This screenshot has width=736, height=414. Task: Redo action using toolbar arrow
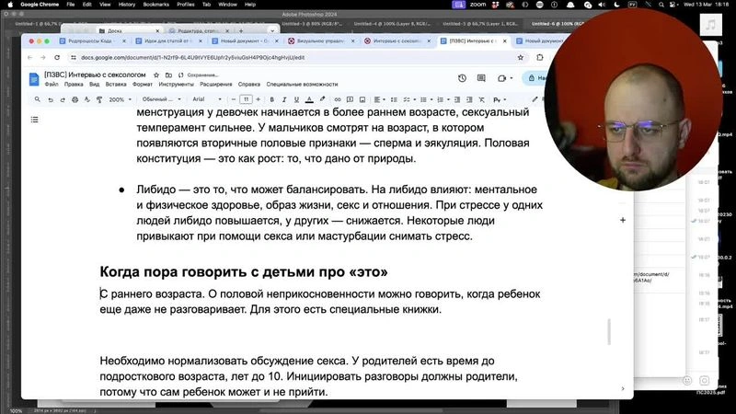pos(63,99)
